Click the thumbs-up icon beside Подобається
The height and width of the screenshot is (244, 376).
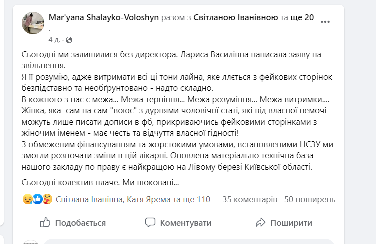click(x=45, y=222)
